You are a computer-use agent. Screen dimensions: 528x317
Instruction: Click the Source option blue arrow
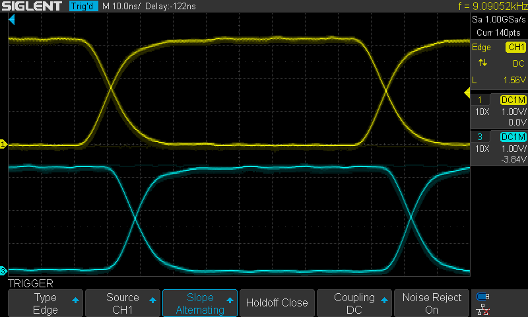152,300
